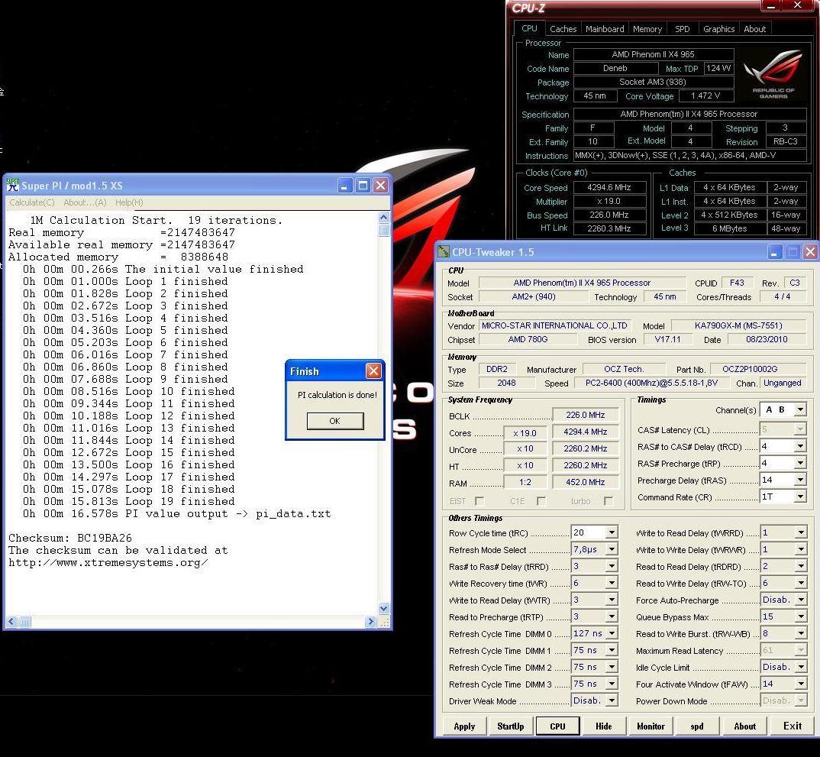Open the Write Recovery time (tWR) dropdown
The height and width of the screenshot is (757, 820).
pos(612,583)
